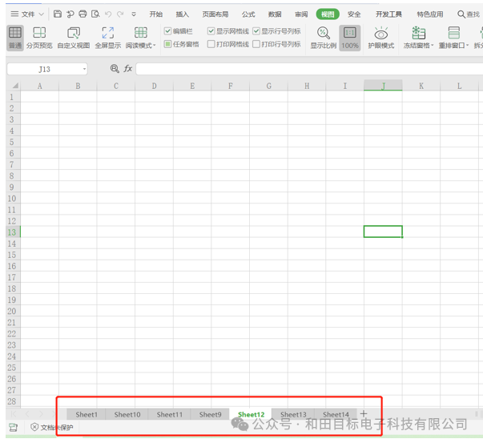
Task: Open 自定义视图 custom views
Action: 74,38
